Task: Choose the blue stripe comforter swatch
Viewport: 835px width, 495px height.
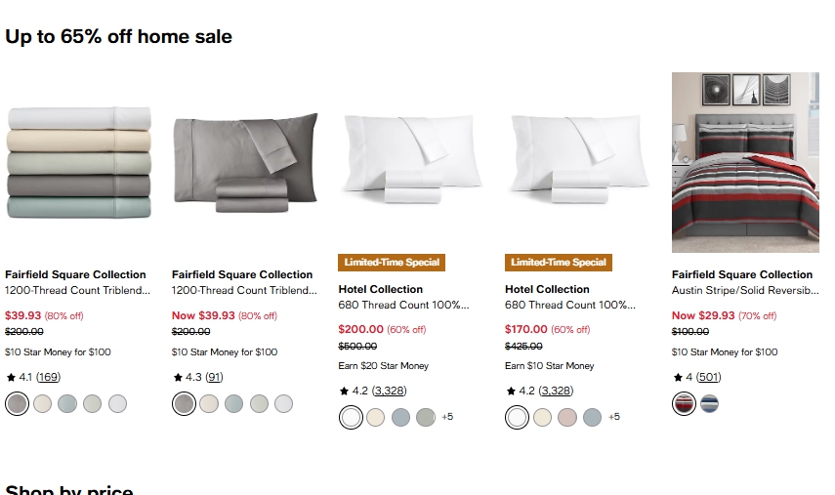Action: click(x=709, y=403)
